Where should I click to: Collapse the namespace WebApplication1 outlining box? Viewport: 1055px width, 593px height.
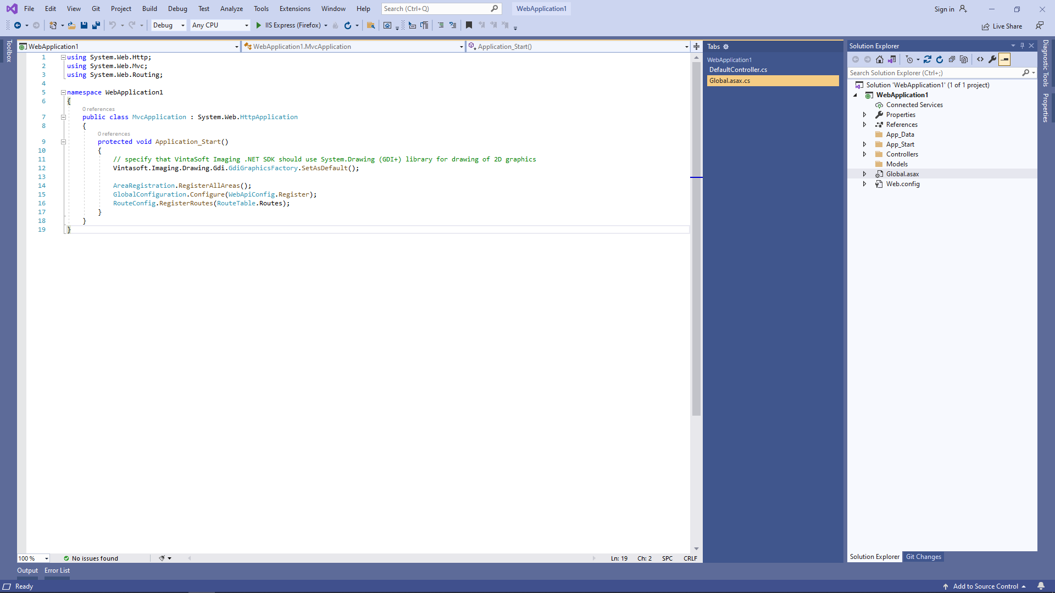pyautogui.click(x=63, y=92)
